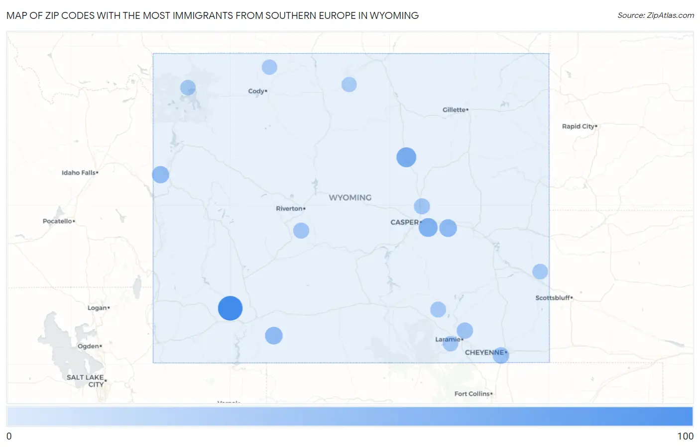
Task: Click the bubble over Yellowstone in the northwest corner
Action: click(x=188, y=88)
